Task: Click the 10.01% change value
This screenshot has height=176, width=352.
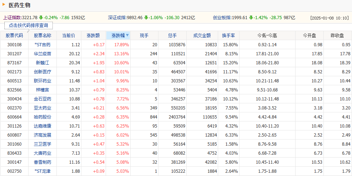Action: point(122,72)
